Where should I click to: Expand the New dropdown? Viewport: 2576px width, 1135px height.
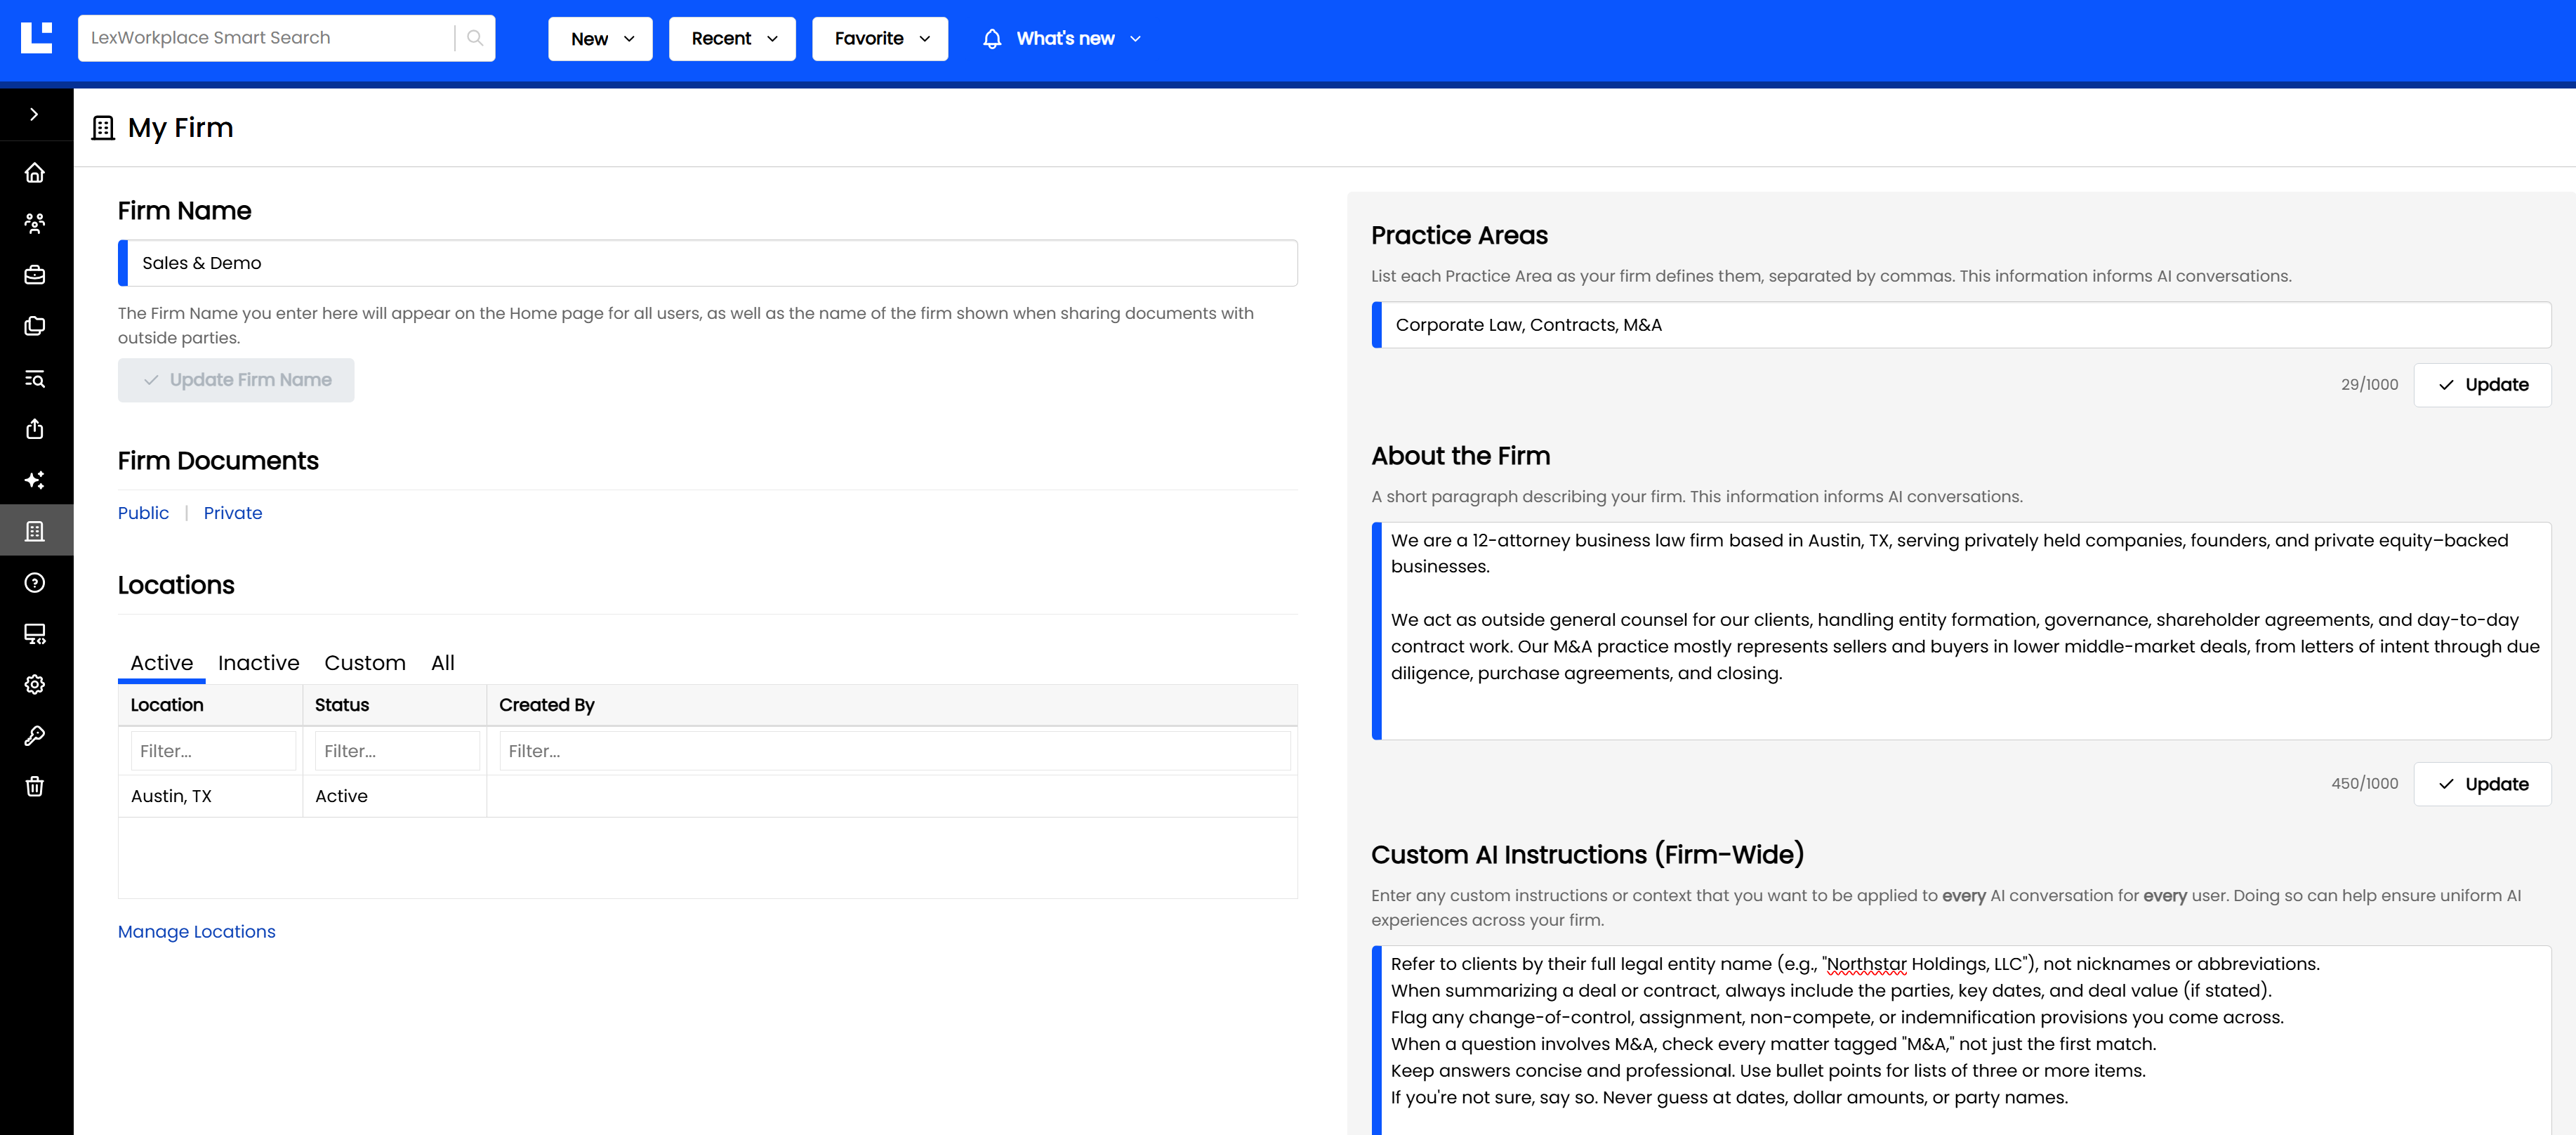tap(600, 39)
